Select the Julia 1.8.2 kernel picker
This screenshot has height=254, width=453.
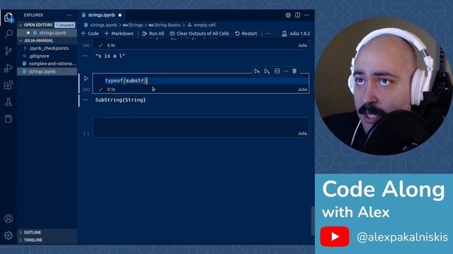click(296, 33)
